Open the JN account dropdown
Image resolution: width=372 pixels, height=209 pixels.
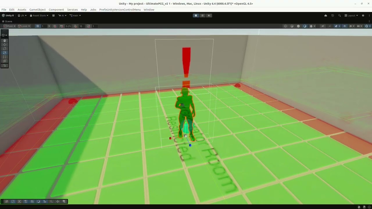22,15
